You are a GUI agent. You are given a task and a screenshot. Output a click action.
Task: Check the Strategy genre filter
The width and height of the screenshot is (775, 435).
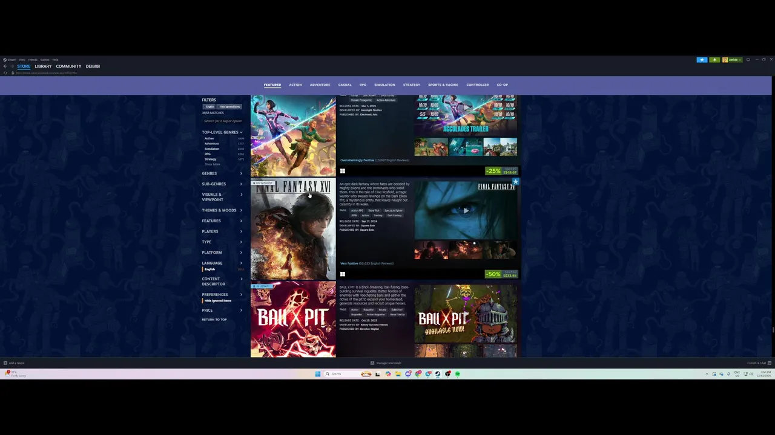point(223,159)
